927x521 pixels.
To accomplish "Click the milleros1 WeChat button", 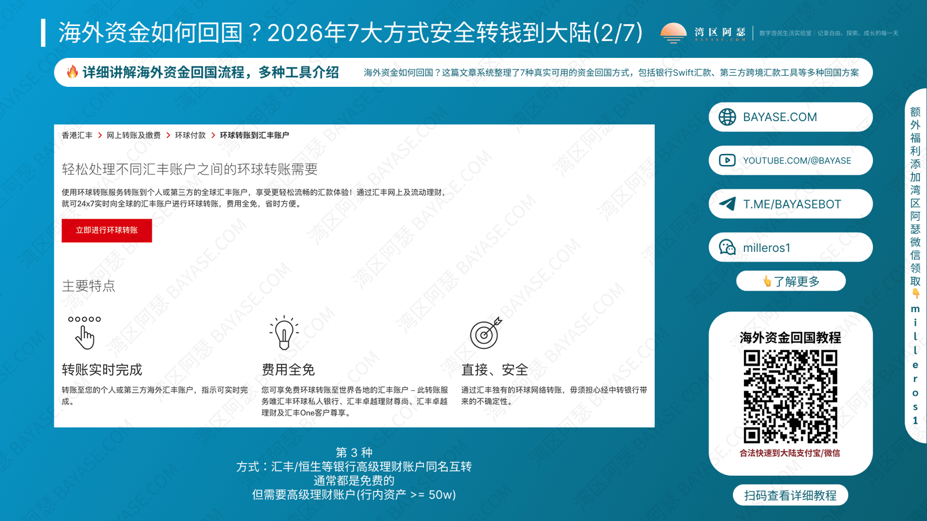I will pos(790,247).
